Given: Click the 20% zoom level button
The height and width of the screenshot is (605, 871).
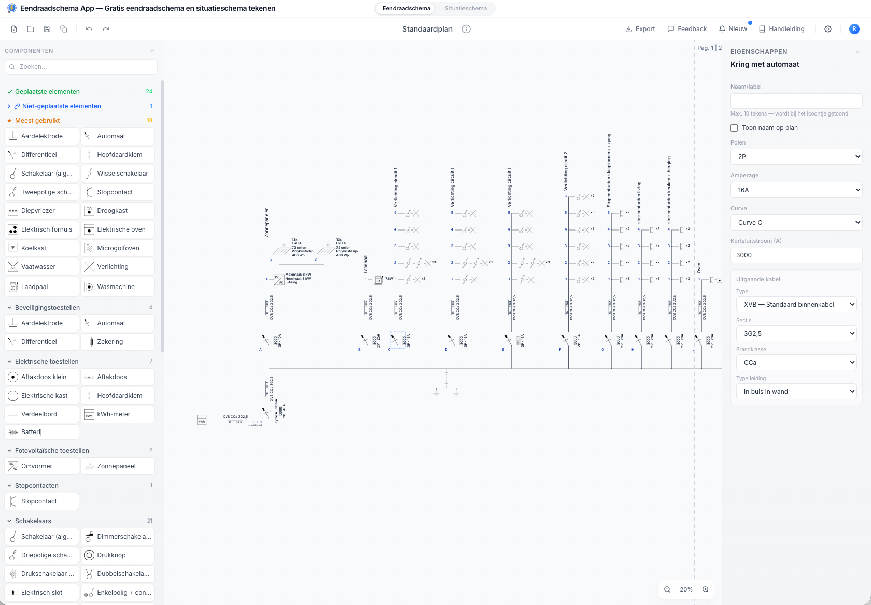Looking at the screenshot, I should click(x=686, y=589).
